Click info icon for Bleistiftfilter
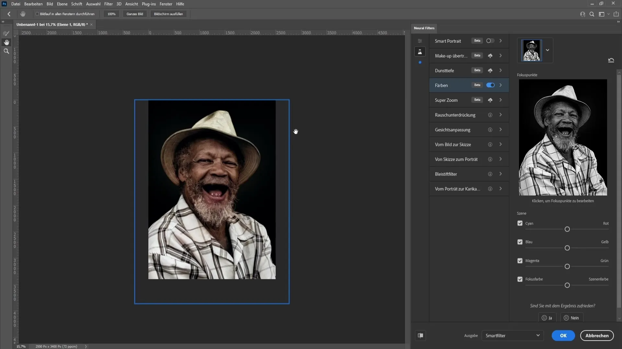Viewport: 622px width, 349px height. point(490,174)
